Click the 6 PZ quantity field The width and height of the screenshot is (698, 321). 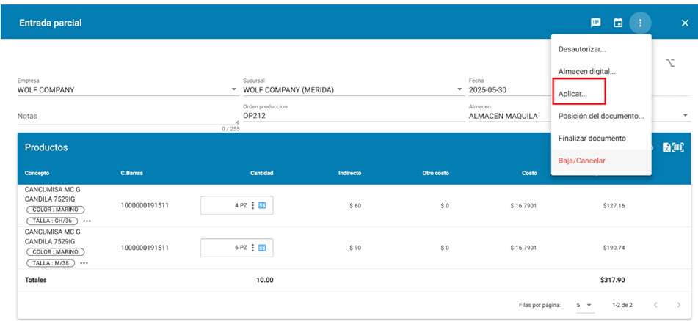click(x=236, y=248)
